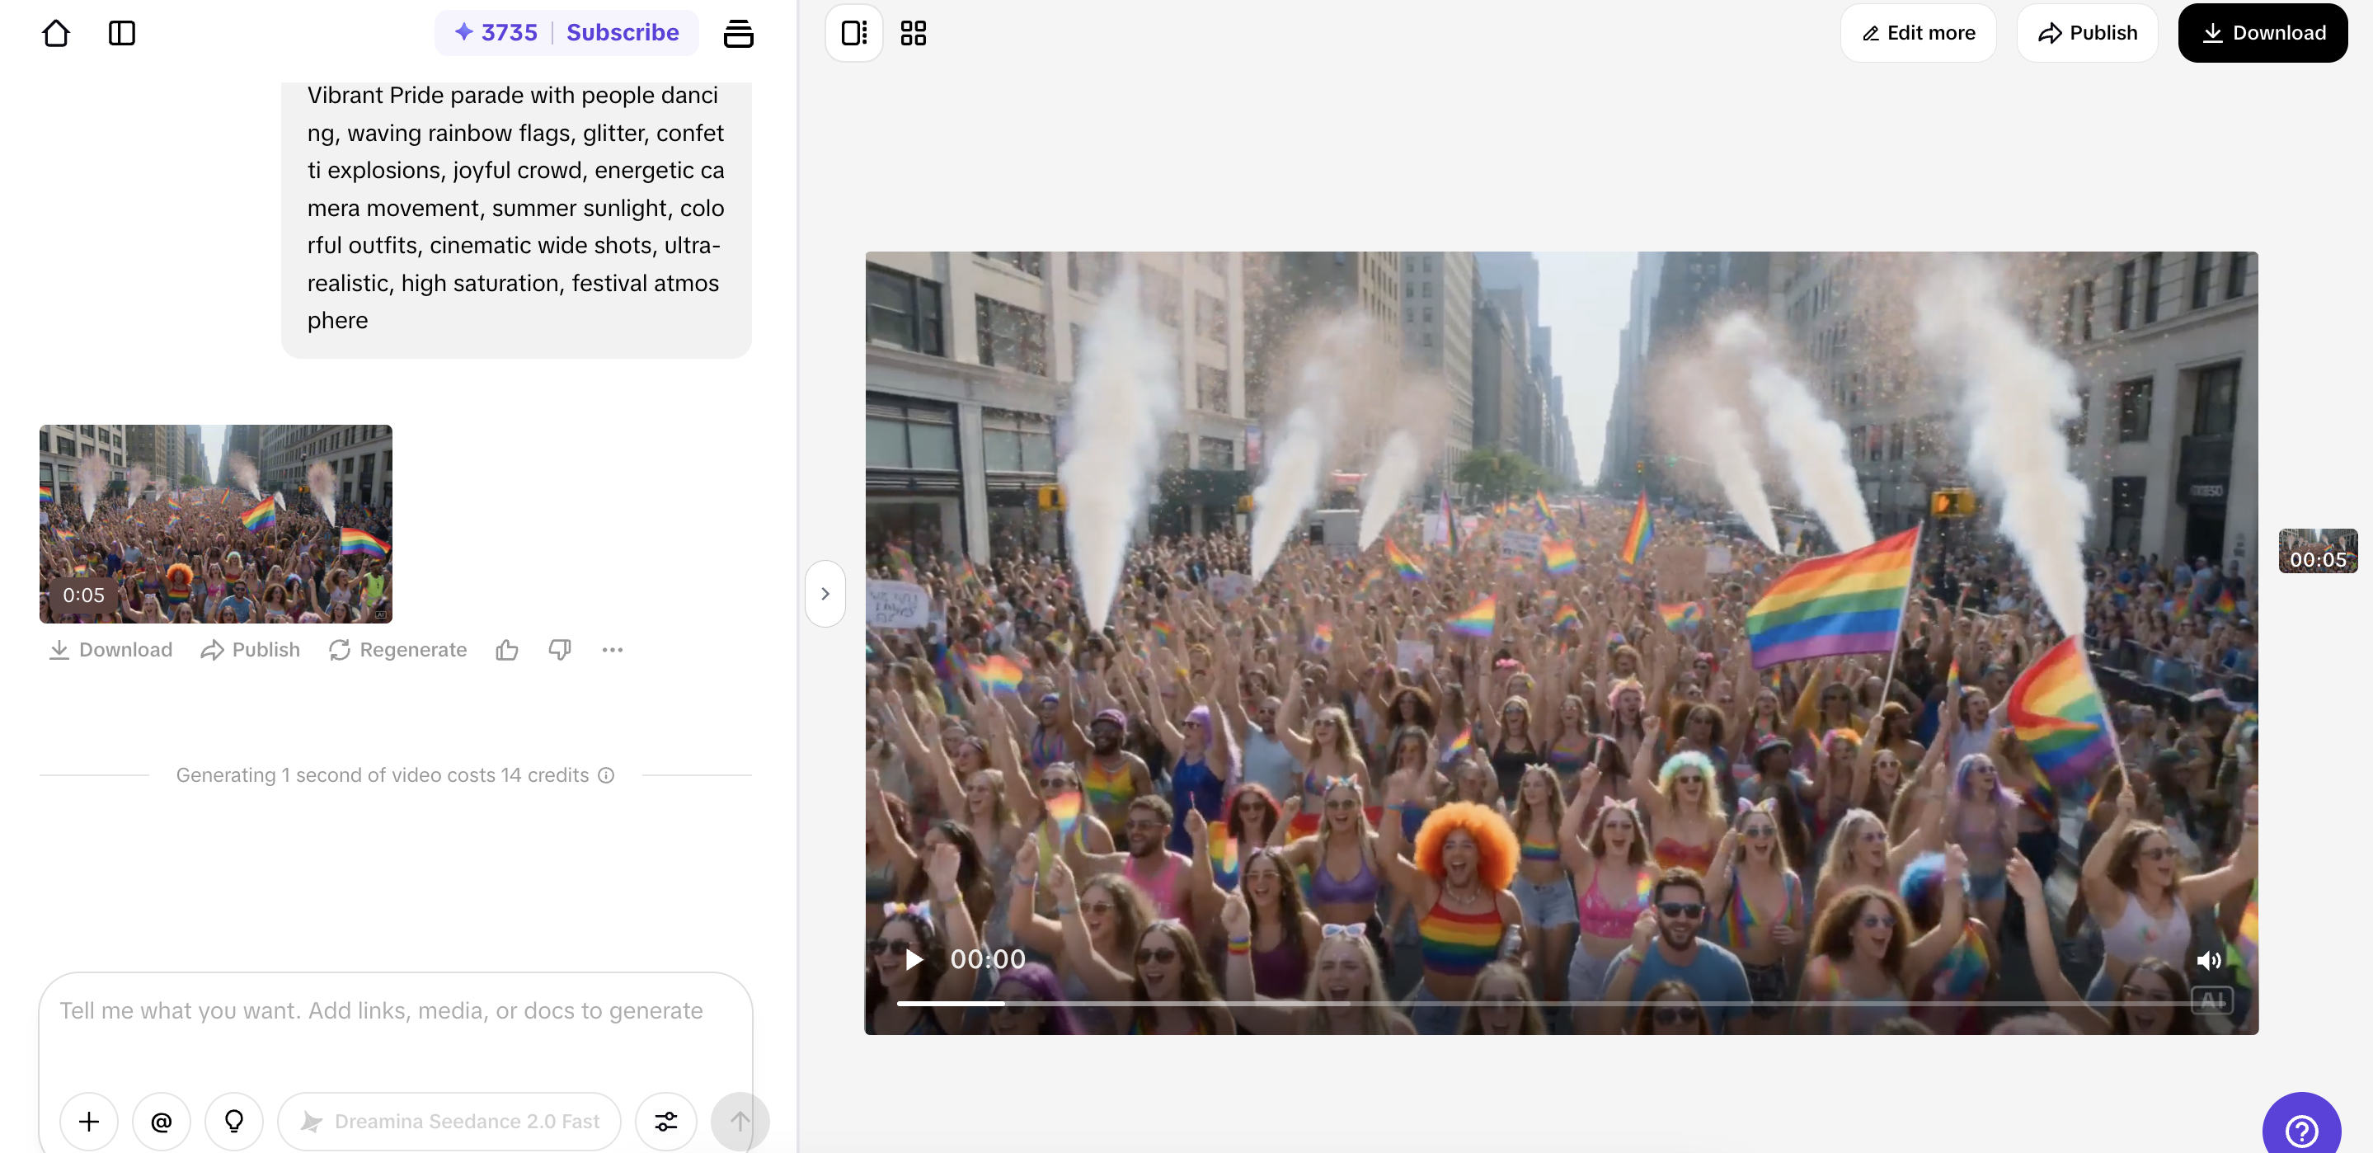Click the Subscribe link
2373x1153 pixels.
pos(623,33)
